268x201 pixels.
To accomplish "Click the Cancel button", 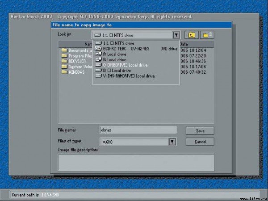I will pyautogui.click(x=200, y=142).
